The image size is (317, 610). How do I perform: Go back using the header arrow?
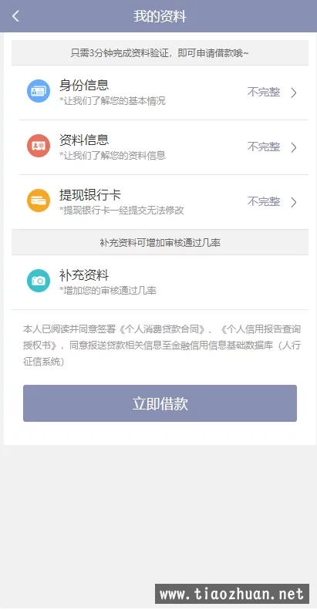(15, 16)
